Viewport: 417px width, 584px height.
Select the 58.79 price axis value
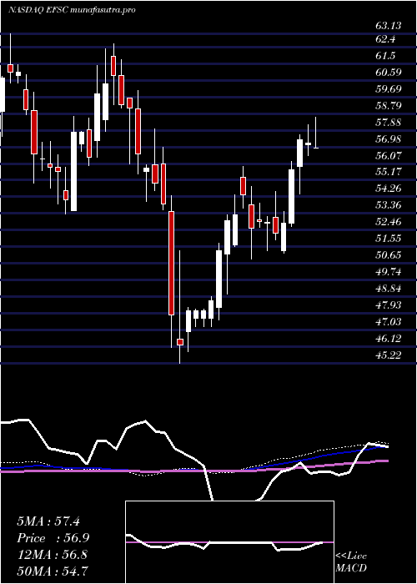point(389,106)
